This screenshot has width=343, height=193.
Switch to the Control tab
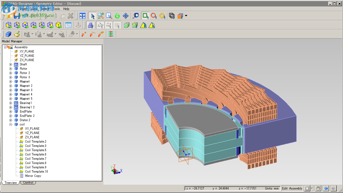tap(28, 183)
